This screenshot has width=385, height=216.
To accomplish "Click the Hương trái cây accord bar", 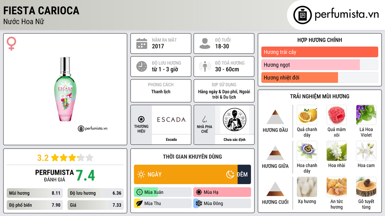I will click(320, 52).
